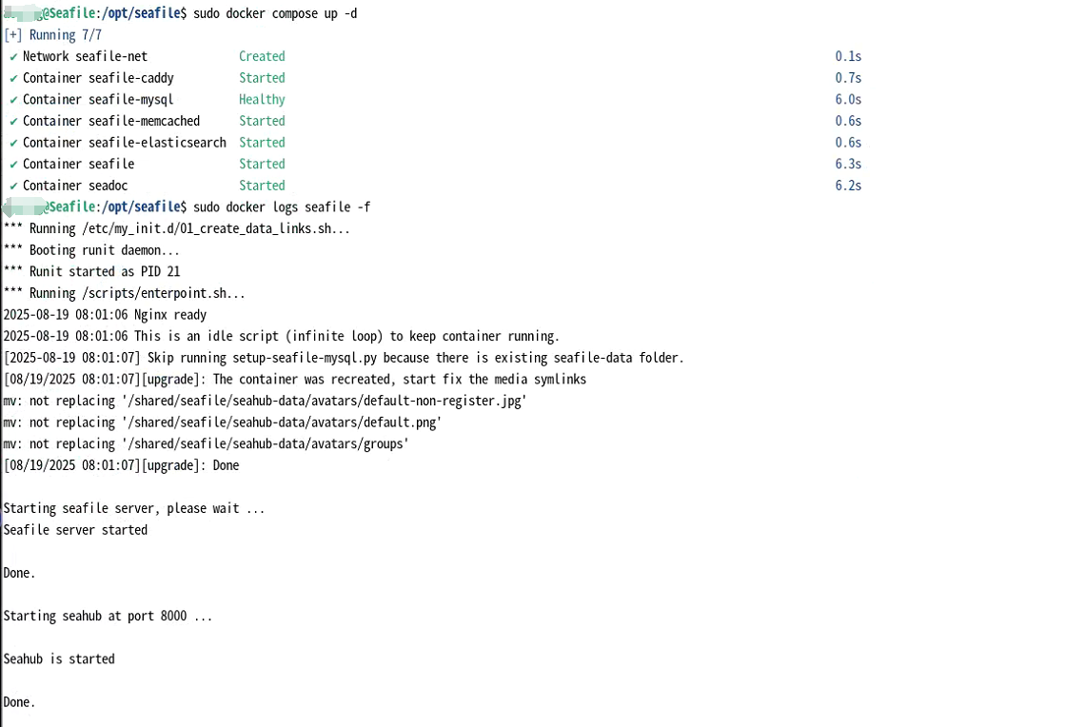Click the [+] Running 7/7 indicator
The width and height of the screenshot is (1066, 727).
coord(53,34)
